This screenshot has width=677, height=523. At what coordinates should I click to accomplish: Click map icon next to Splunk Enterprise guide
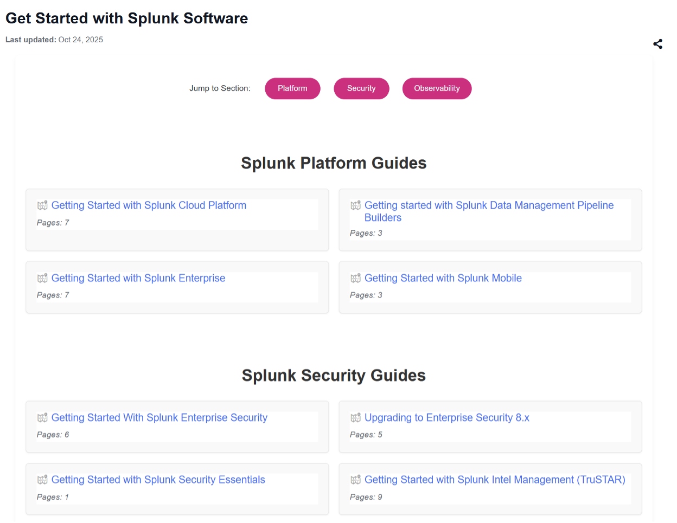click(x=42, y=278)
